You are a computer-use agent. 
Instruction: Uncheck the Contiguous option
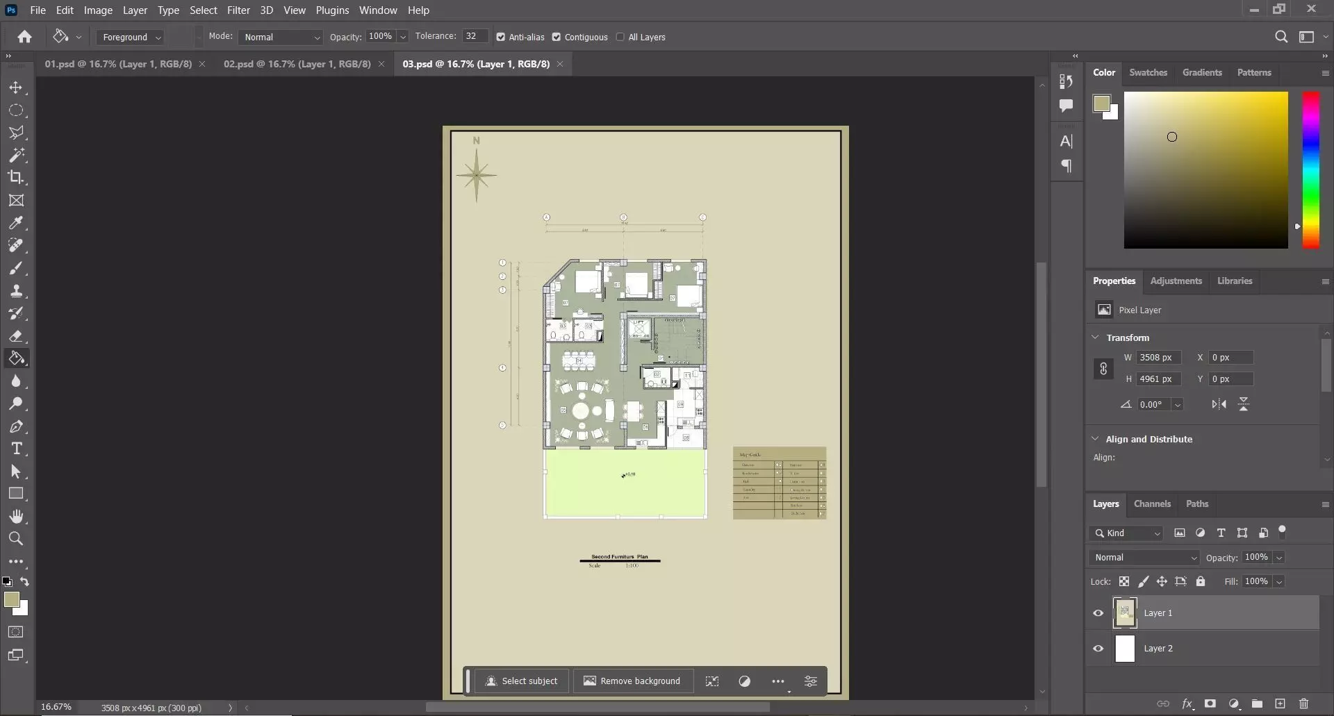[556, 38]
